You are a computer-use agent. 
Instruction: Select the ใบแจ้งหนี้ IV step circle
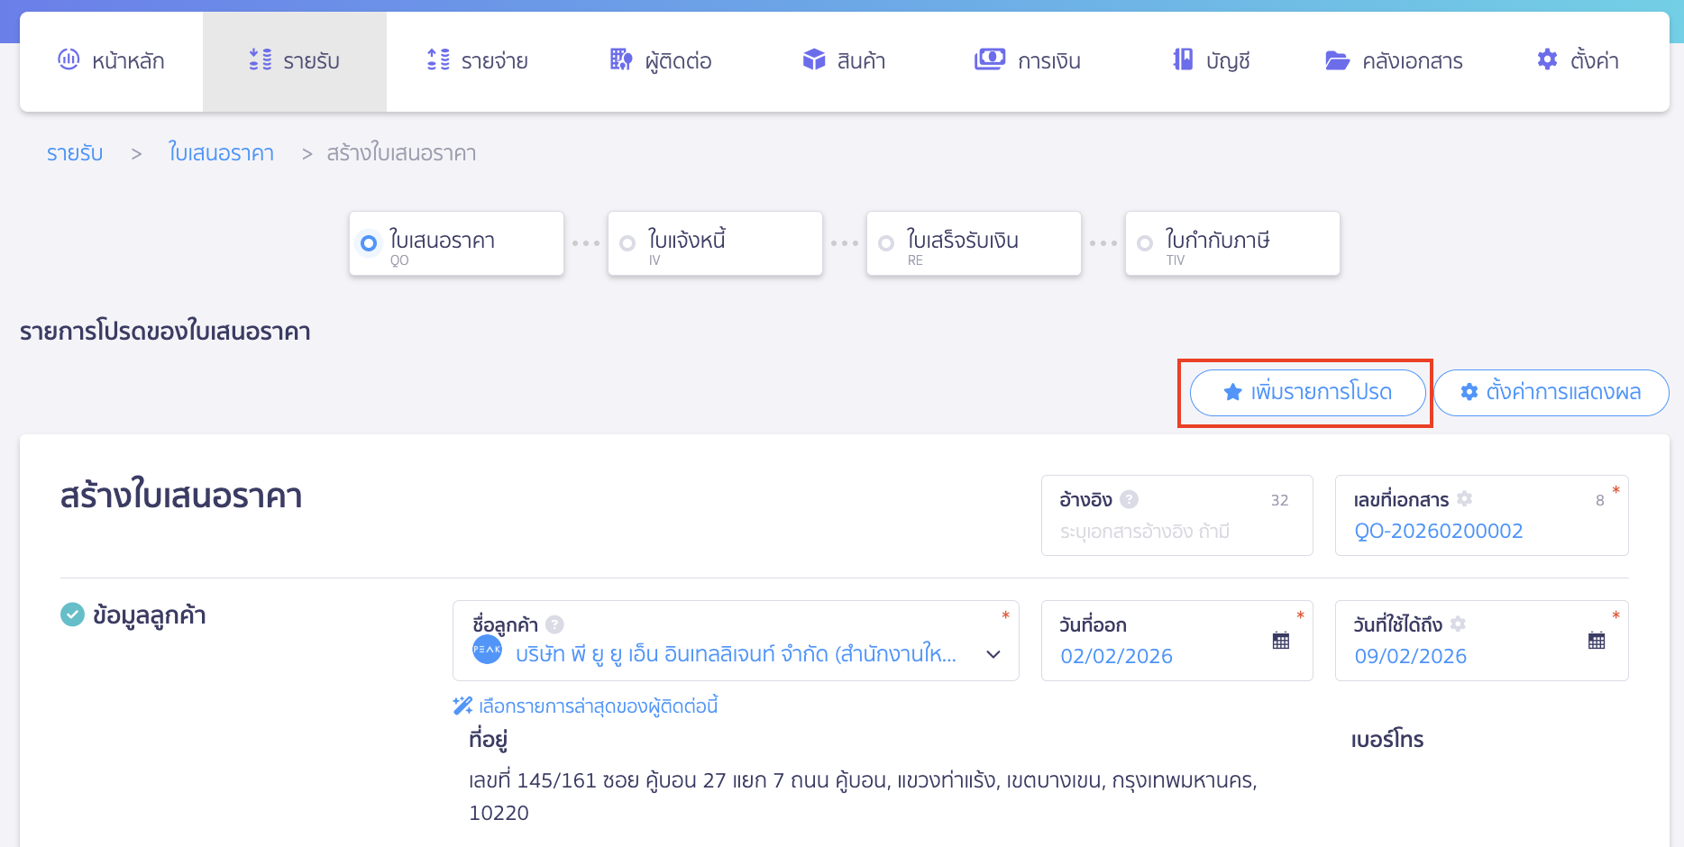click(627, 242)
